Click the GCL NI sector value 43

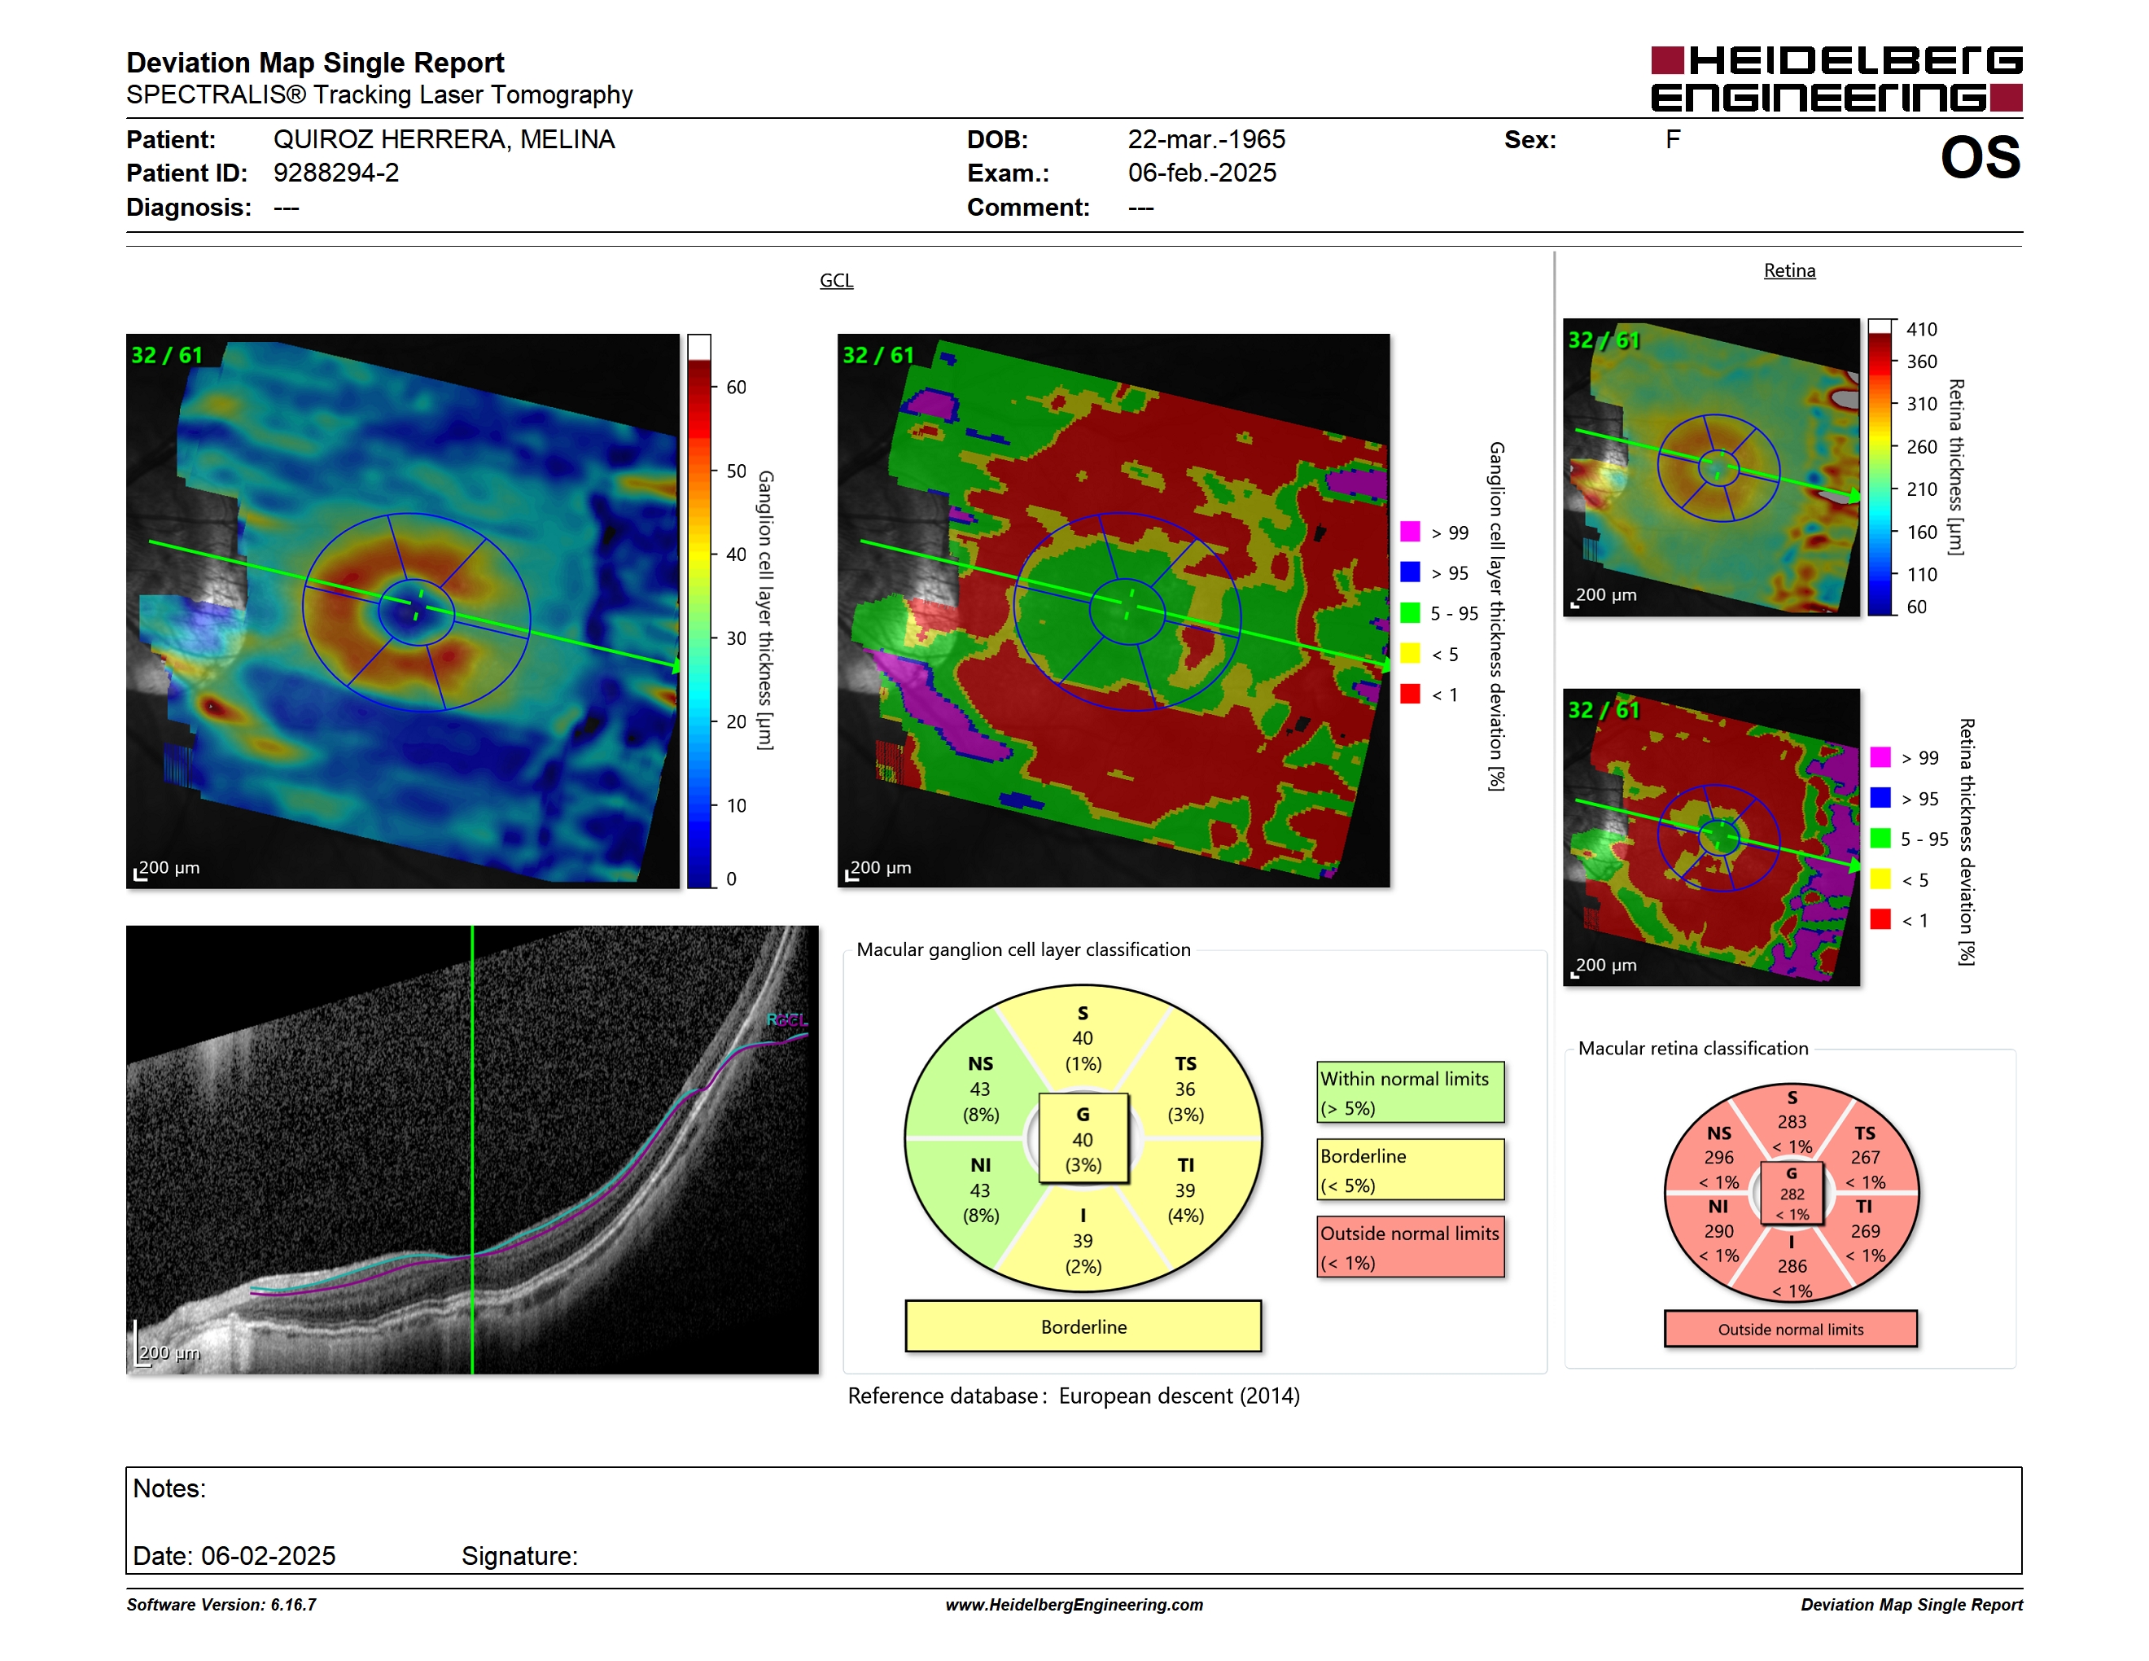point(980,1190)
